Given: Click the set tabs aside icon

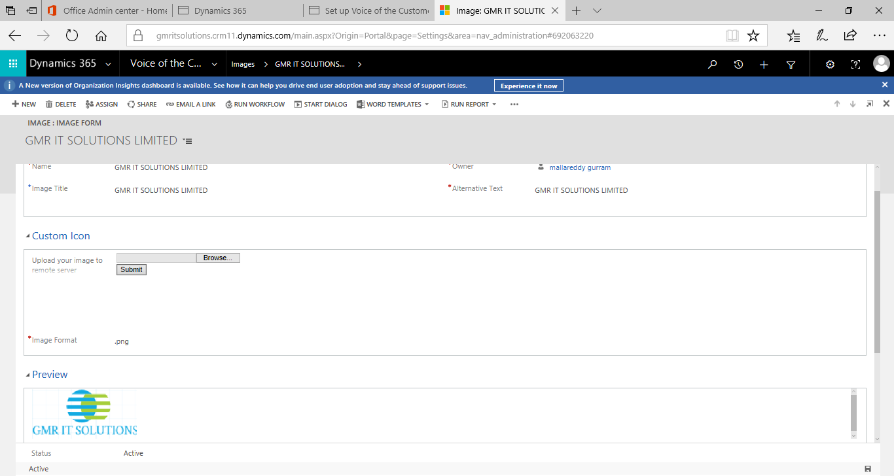Looking at the screenshot, I should [x=31, y=10].
